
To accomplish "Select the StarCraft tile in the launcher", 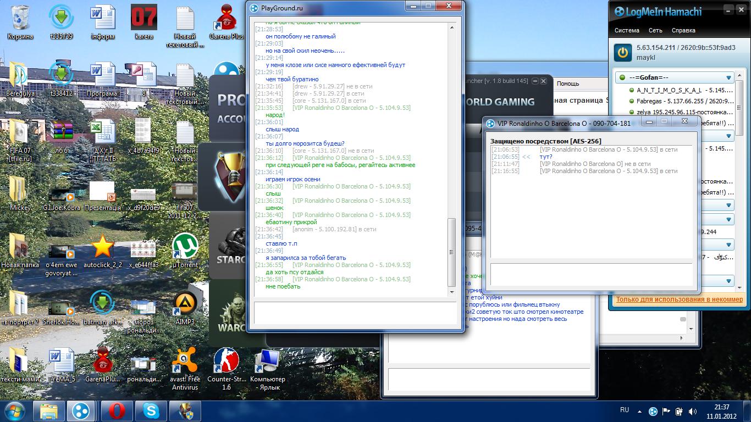I will [x=228, y=246].
